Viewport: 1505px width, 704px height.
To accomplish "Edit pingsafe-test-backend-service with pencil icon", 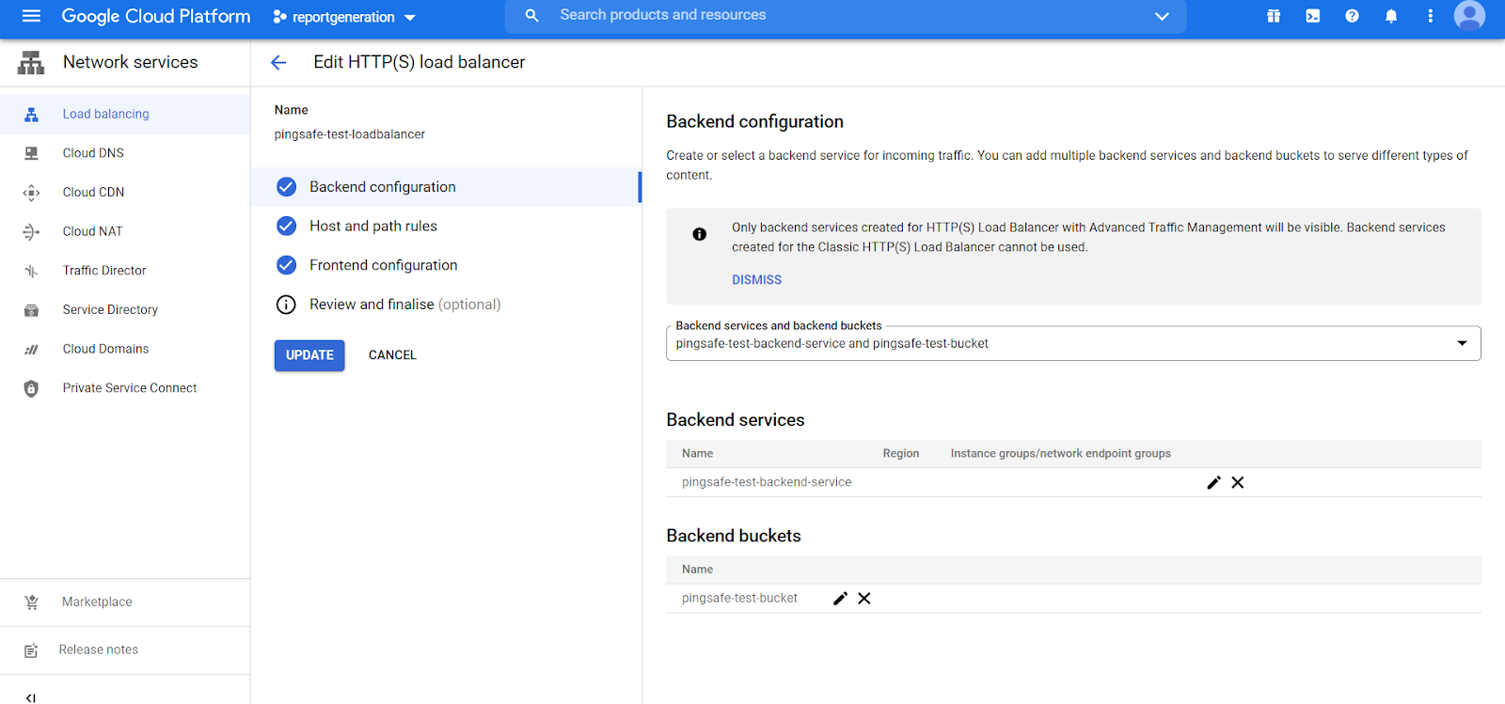I will (x=1213, y=482).
